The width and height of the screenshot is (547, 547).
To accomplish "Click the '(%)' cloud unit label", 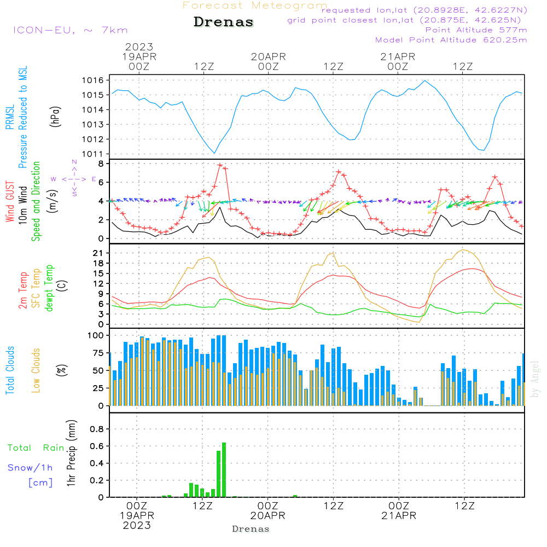I will click(x=62, y=370).
